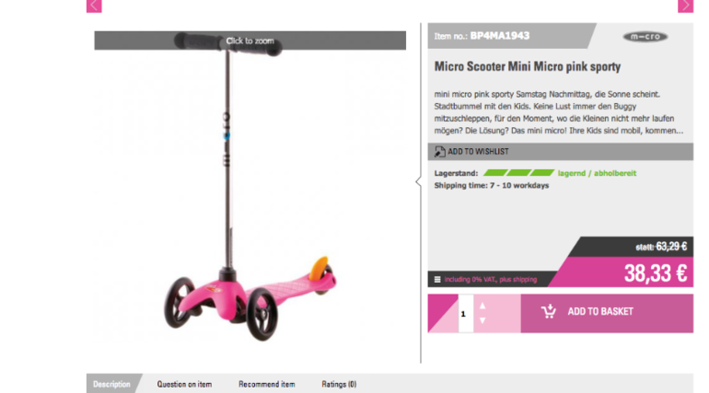Click the green stock level indicator bars

click(518, 173)
